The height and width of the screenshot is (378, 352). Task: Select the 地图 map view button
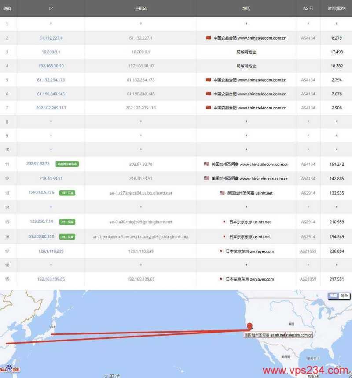[x=334, y=296]
